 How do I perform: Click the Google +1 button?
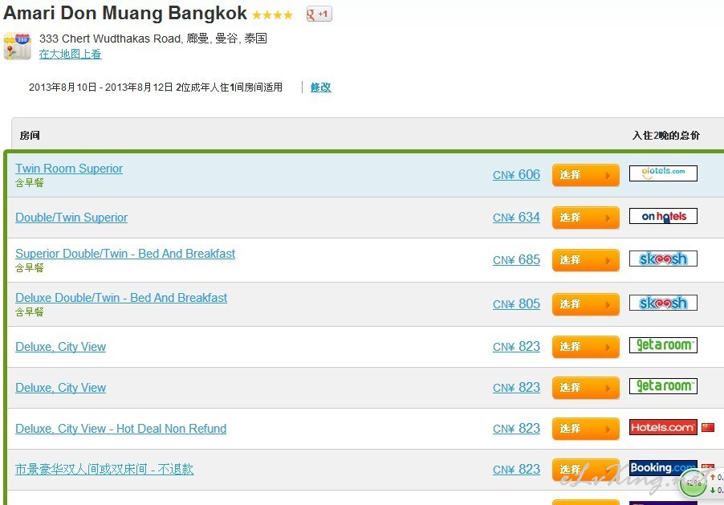[x=319, y=14]
